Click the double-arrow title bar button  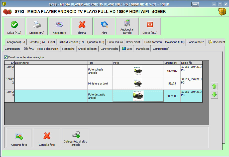pos(195,4)
